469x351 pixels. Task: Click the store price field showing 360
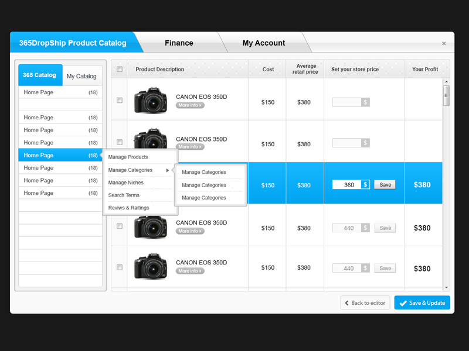(346, 185)
